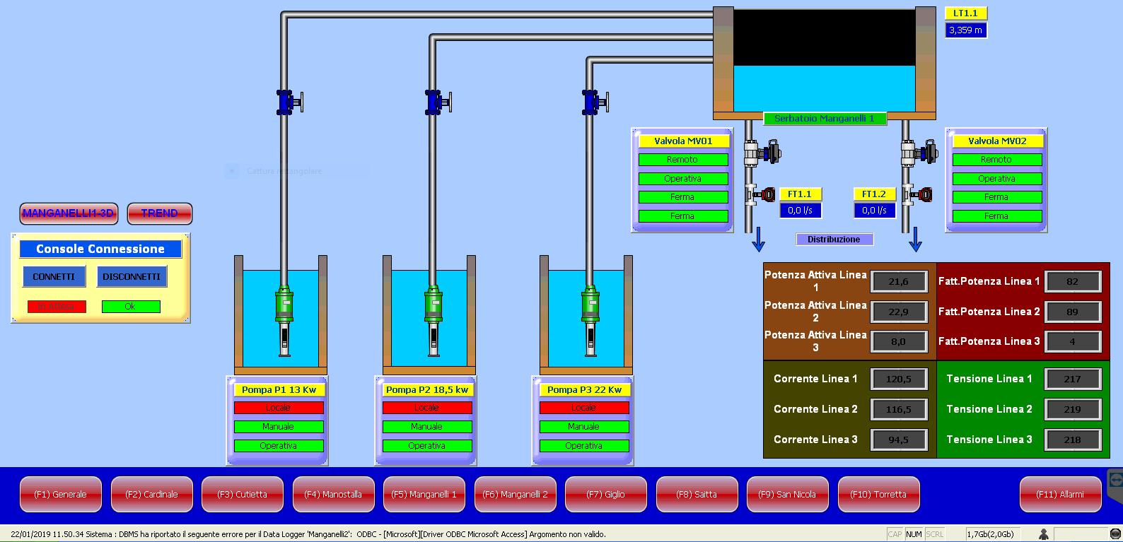Open the (F11) Allarmi page
This screenshot has width=1123, height=542.
coord(1061,494)
